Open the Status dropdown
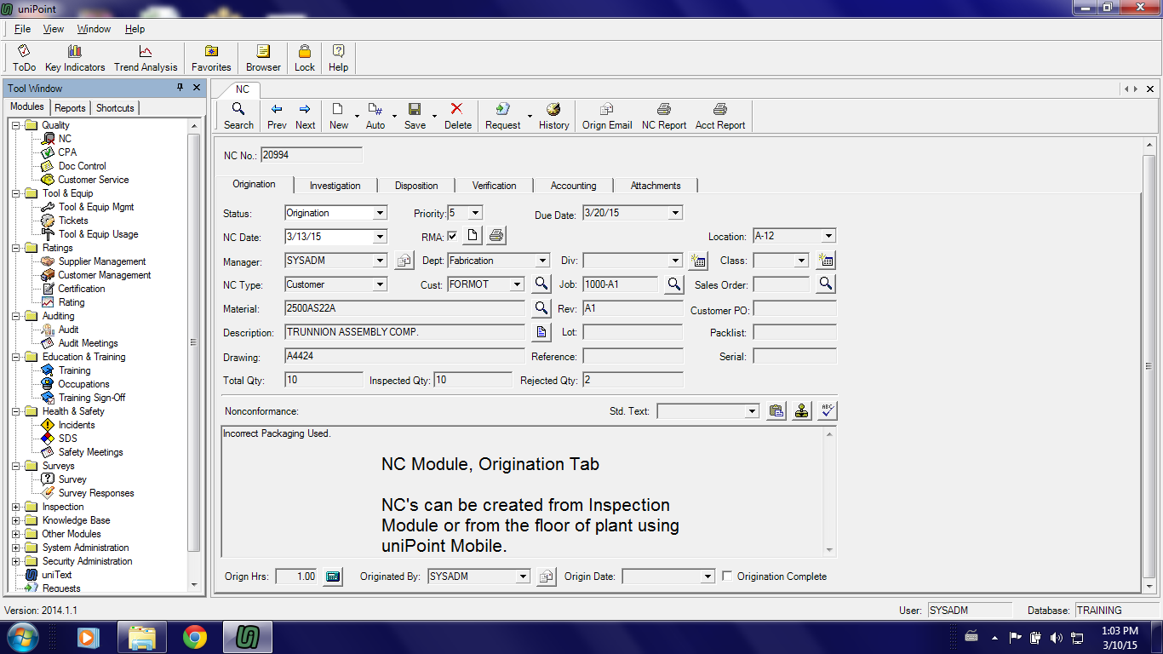This screenshot has height=654, width=1163. coord(380,213)
